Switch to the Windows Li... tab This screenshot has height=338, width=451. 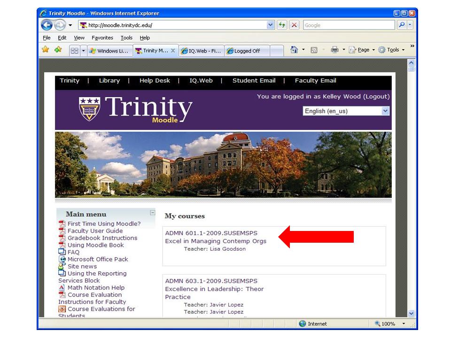(x=109, y=51)
